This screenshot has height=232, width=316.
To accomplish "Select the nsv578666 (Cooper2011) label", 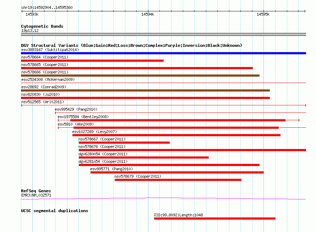I will tap(45, 72).
